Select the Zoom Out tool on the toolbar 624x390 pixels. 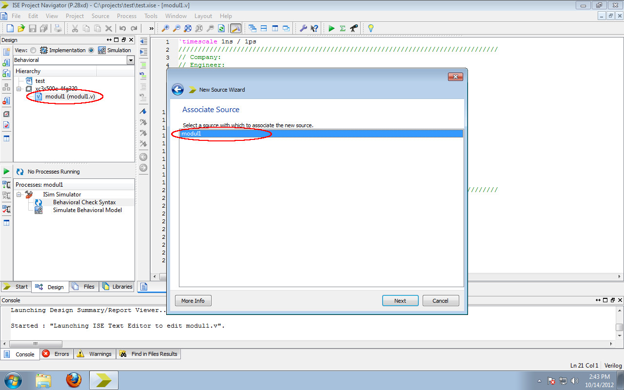(x=176, y=28)
